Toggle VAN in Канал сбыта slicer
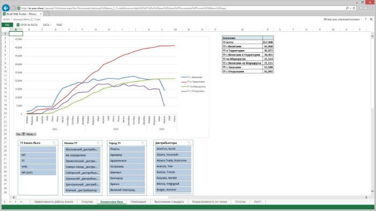 38,166
